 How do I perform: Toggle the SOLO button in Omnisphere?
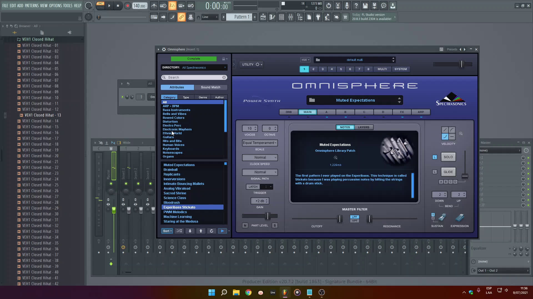coord(448,157)
